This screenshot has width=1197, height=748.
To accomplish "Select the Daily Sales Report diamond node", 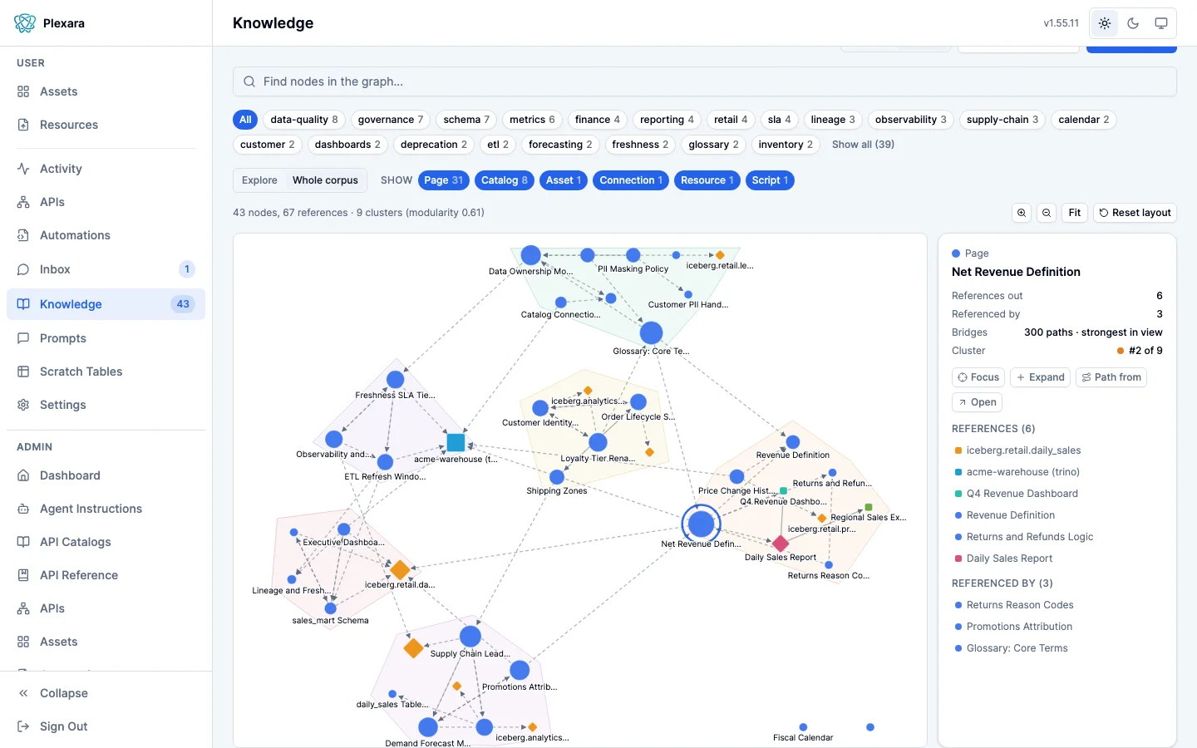I will (x=780, y=544).
